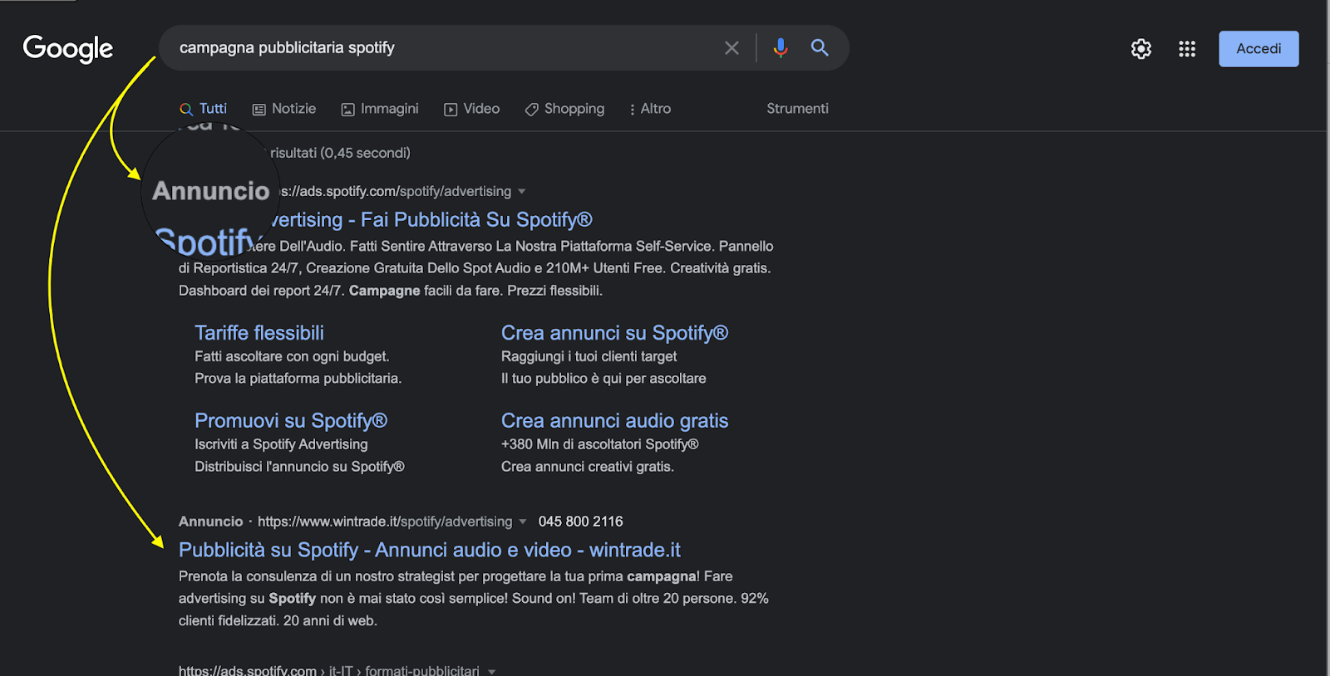Viewport: 1330px width, 676px height.
Task: Open the Google apps grid icon
Action: [x=1187, y=49]
